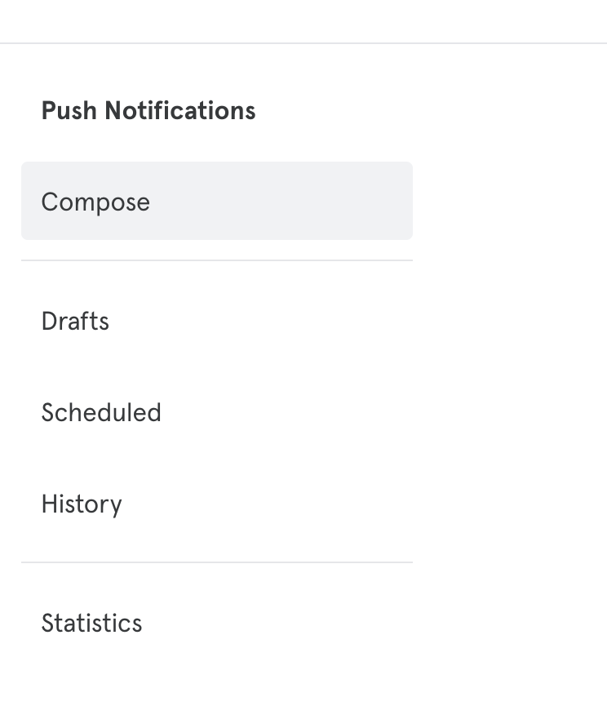Open the Compose menu item

coord(95,202)
